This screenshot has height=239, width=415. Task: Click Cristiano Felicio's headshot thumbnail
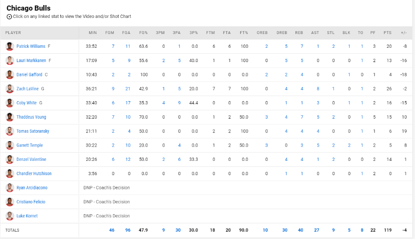(10, 202)
